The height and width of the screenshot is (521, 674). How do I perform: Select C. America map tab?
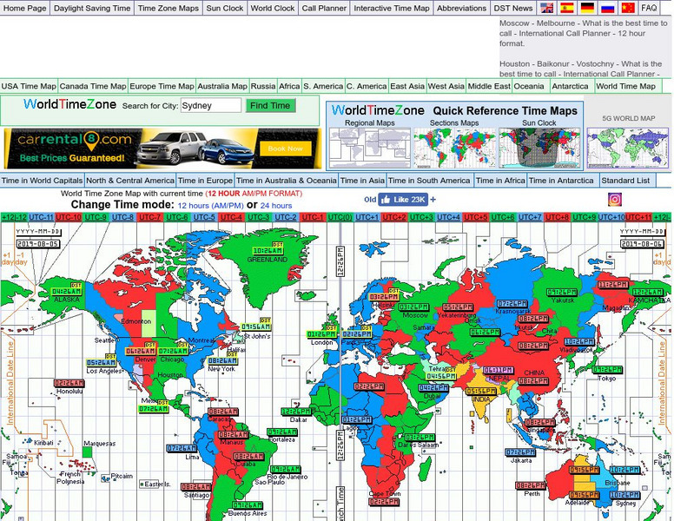tap(367, 86)
